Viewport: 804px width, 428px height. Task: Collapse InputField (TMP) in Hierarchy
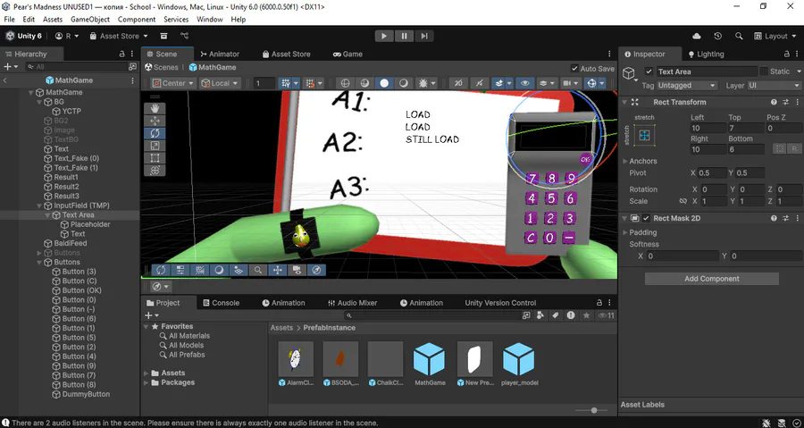pos(39,206)
